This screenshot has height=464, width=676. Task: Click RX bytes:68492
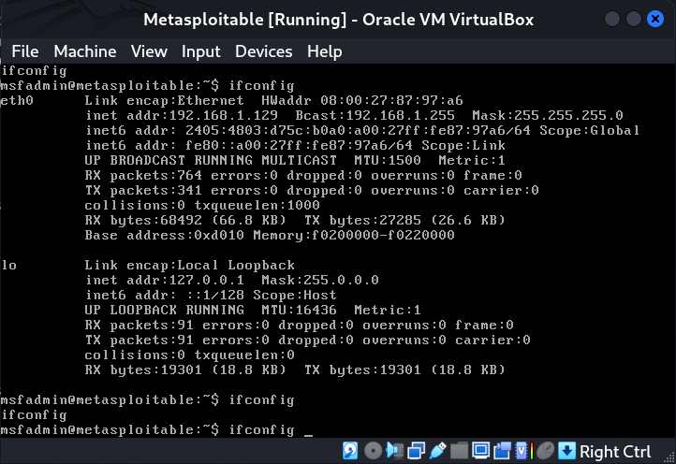tap(143, 220)
